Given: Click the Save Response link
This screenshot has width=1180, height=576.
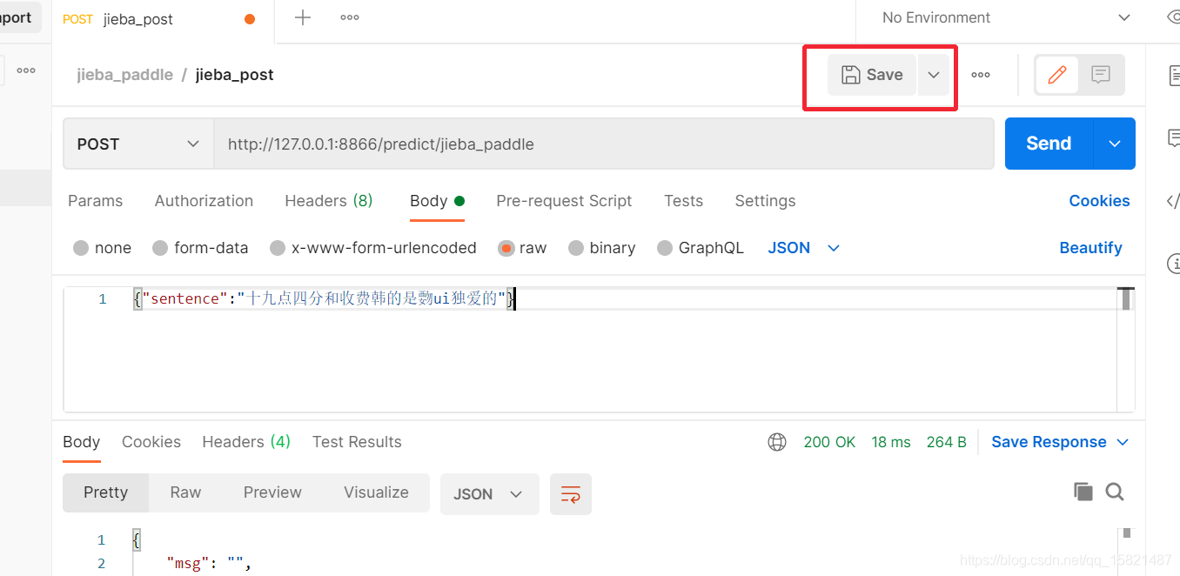Looking at the screenshot, I should [x=1049, y=442].
